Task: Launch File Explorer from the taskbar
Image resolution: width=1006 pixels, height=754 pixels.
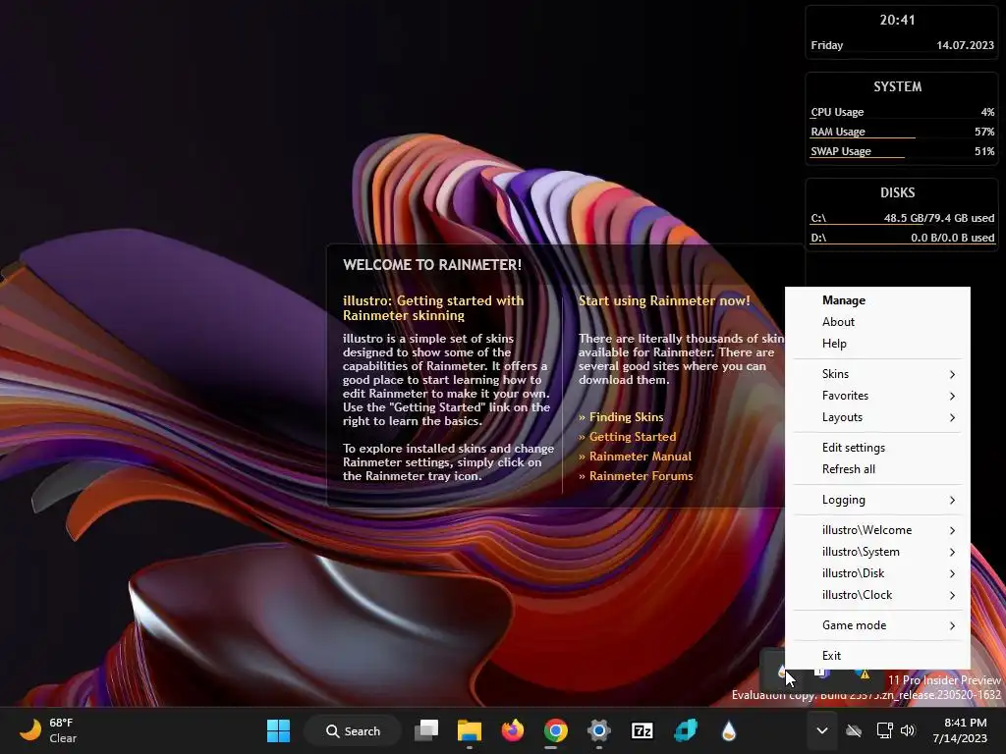Action: (x=470, y=730)
